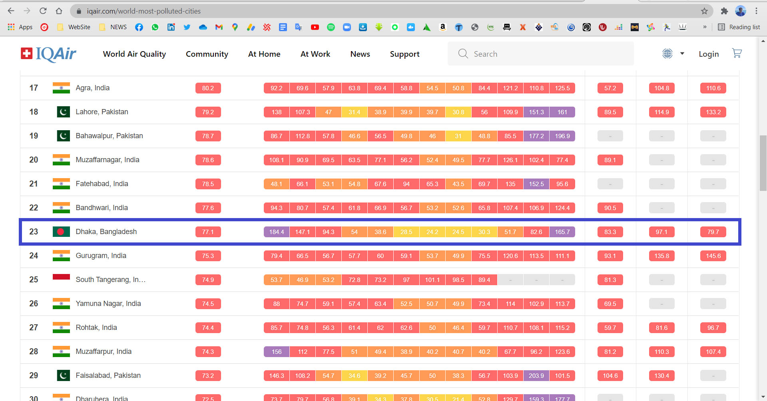This screenshot has width=767, height=401.
Task: Open the Chrome three-dot menu
Action: coord(756,11)
